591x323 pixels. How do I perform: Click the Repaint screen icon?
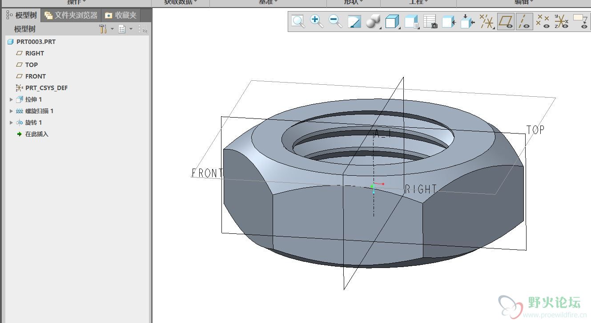[354, 21]
